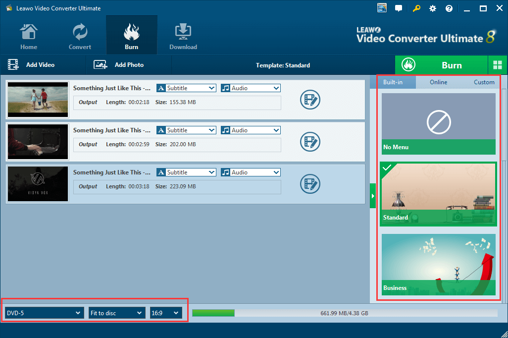The image size is (508, 338).
Task: Switch to Custom templates tab
Action: (x=484, y=82)
